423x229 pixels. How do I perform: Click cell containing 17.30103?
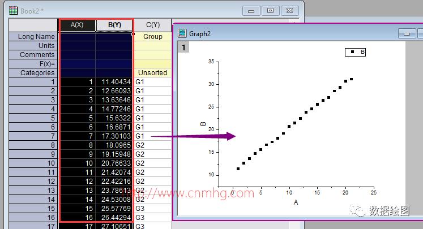pos(114,136)
